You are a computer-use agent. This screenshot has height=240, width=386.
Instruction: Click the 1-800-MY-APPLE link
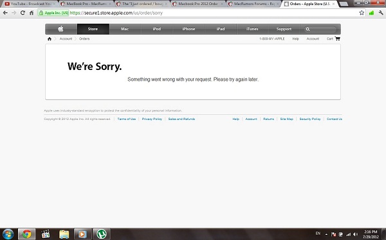click(x=272, y=39)
